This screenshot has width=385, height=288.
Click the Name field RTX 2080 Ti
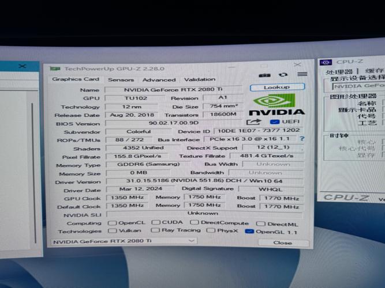pyautogui.click(x=173, y=90)
